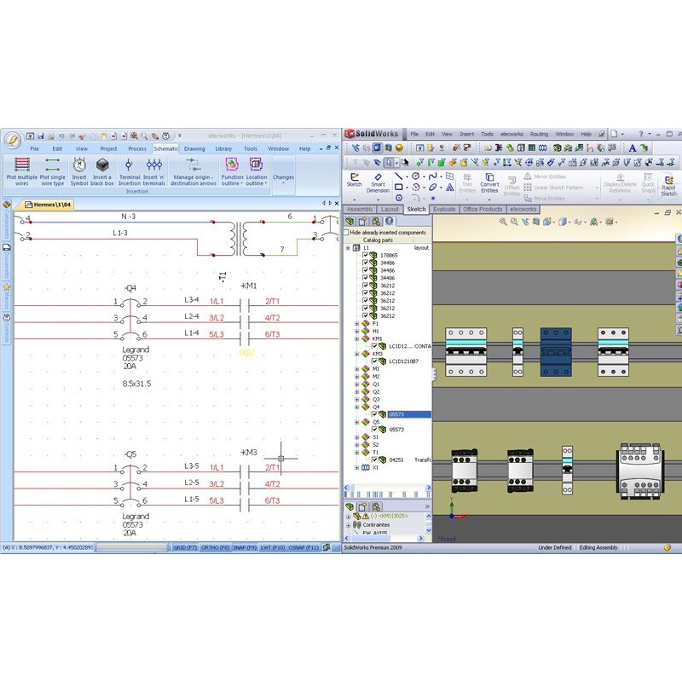682x682 pixels.
Task: Uncheck the LC1D121087 part checkbox
Action: tap(374, 361)
